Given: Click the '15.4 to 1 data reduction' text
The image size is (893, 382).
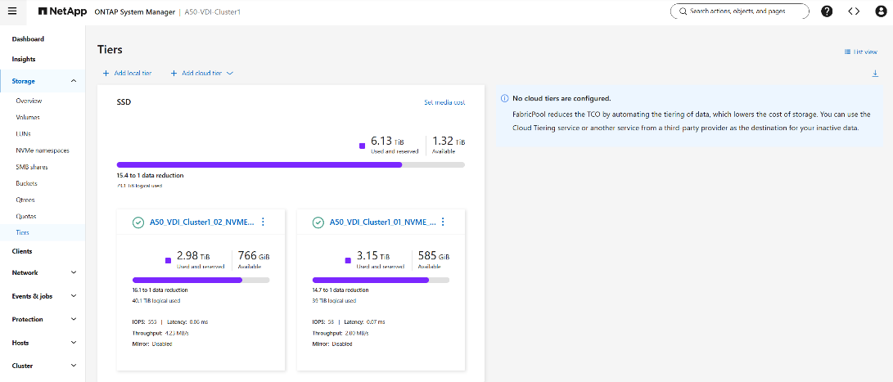Looking at the screenshot, I should click(x=150, y=175).
